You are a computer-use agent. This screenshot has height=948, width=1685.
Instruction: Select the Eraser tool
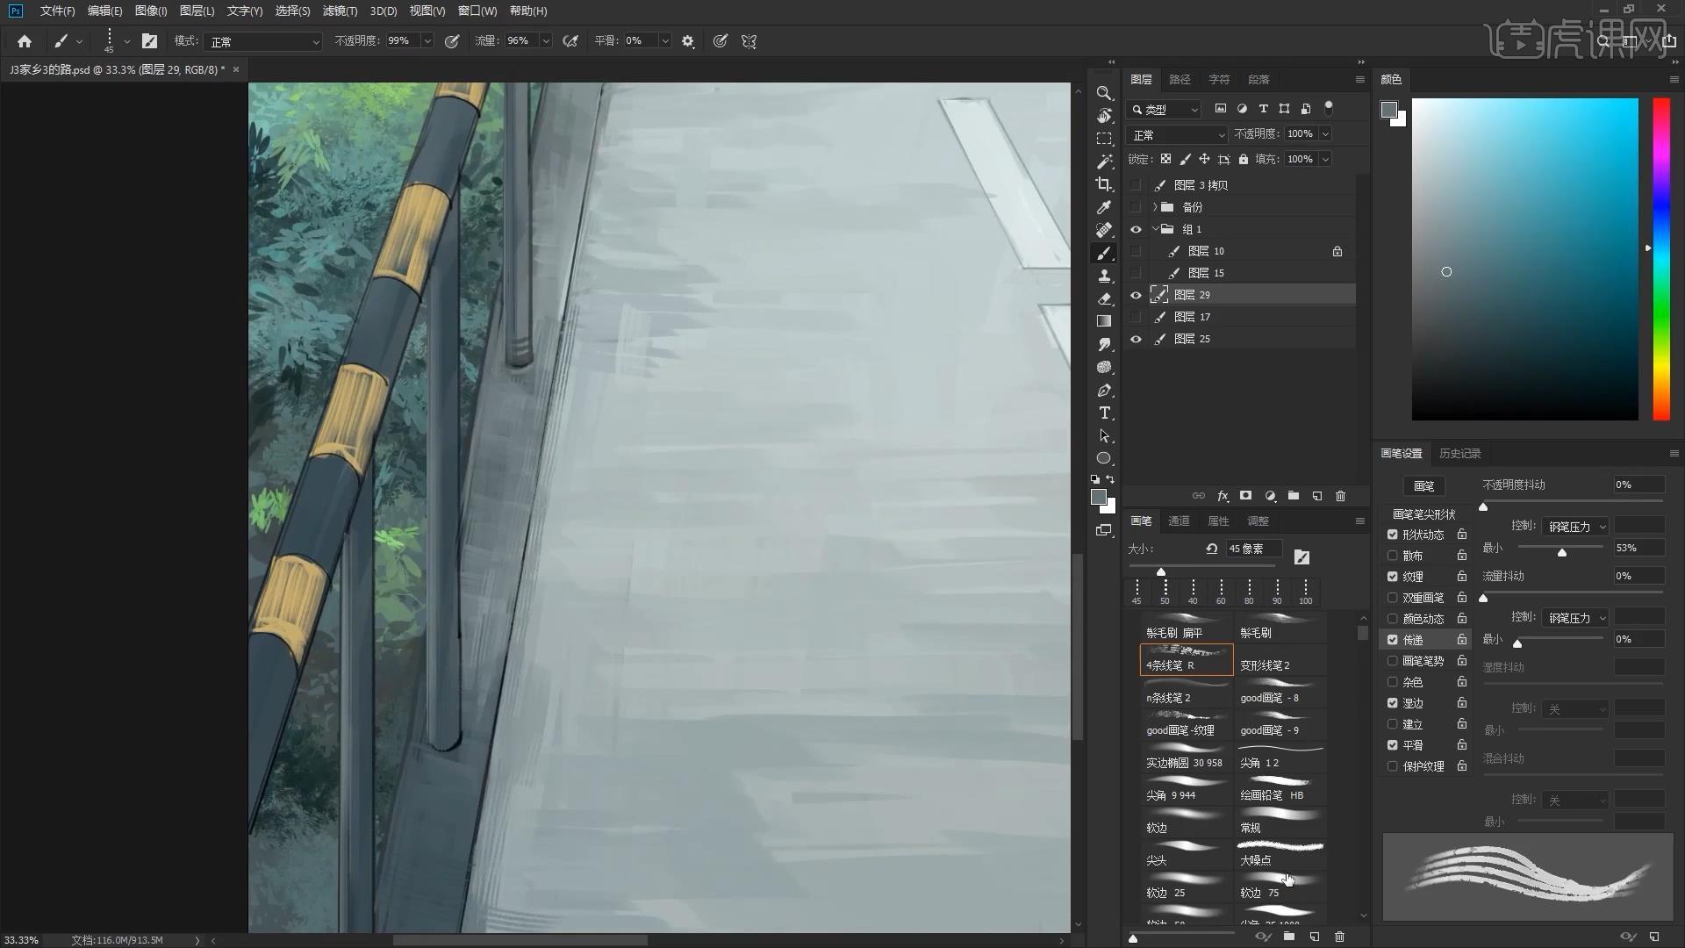[x=1104, y=298]
